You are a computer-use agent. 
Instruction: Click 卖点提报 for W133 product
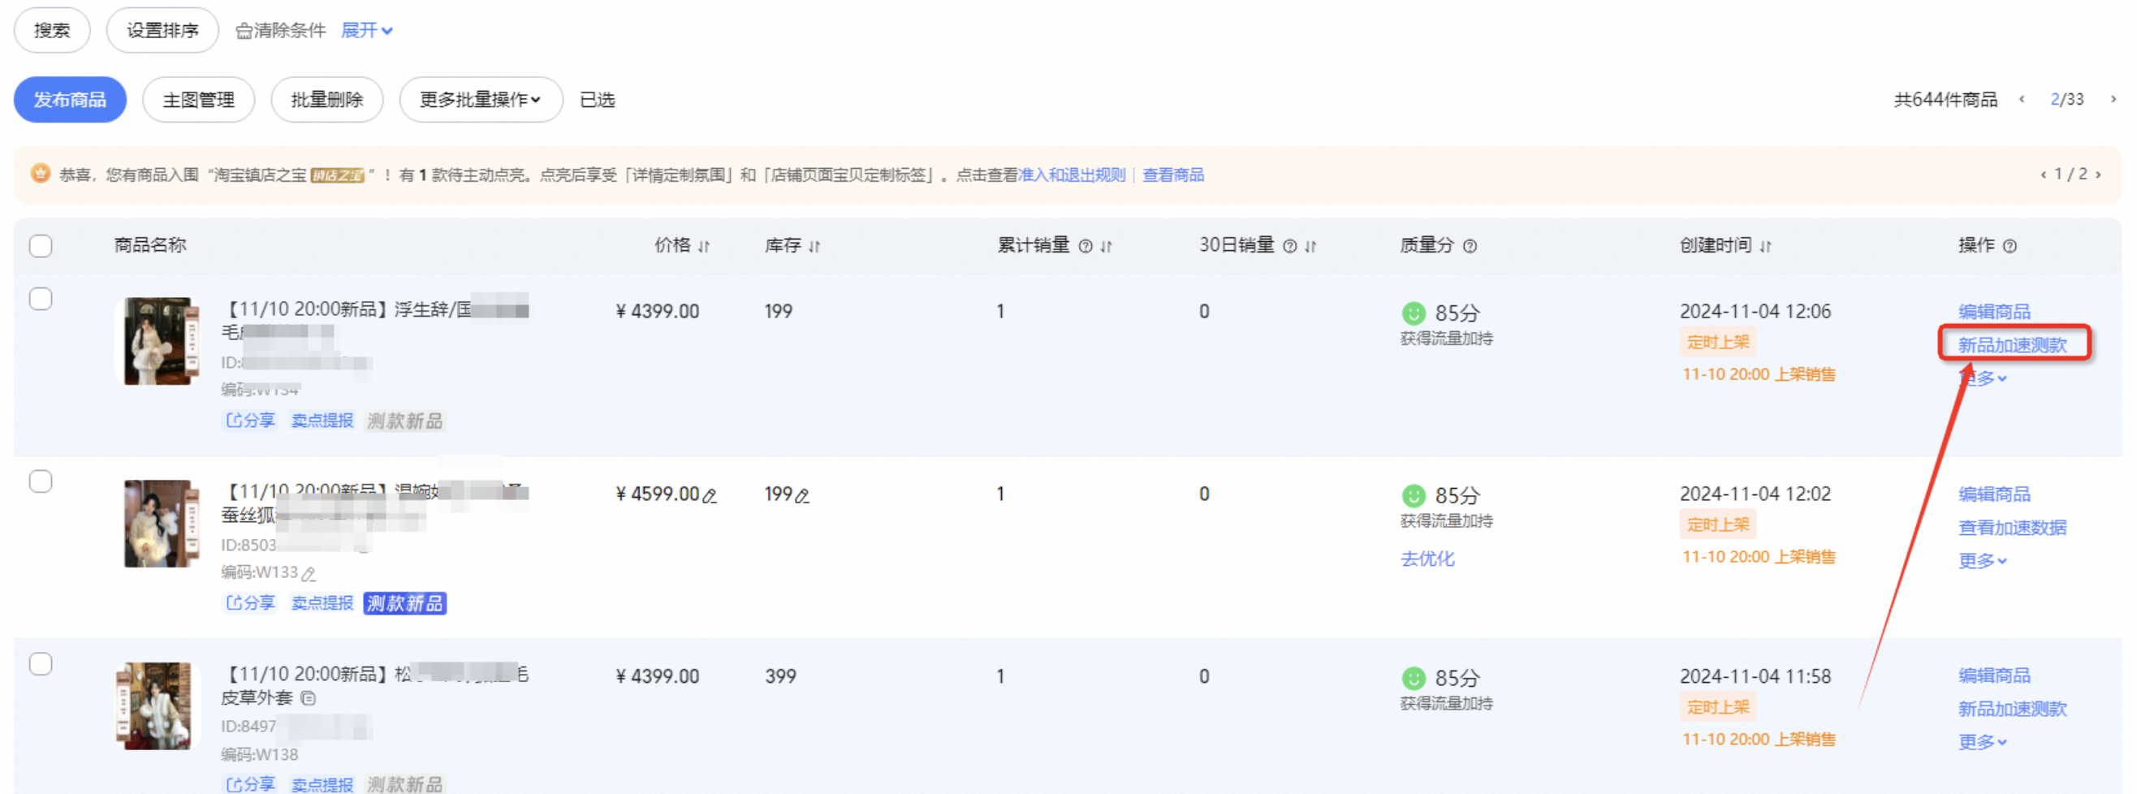pos(322,603)
